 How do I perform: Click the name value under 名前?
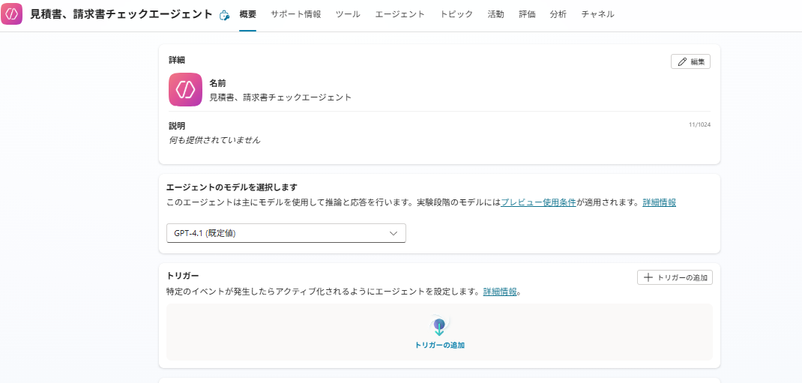coord(280,97)
